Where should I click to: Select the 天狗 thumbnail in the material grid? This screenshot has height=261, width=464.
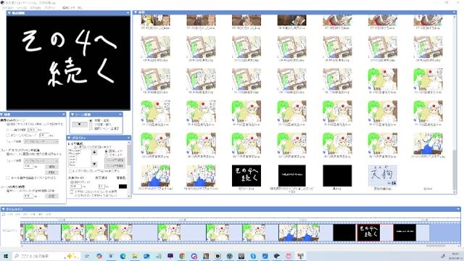pyautogui.click(x=382, y=175)
